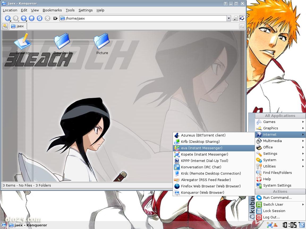This screenshot has width=306, height=229.
Task: Click Kopete icon in system tray
Action: pos(270,225)
